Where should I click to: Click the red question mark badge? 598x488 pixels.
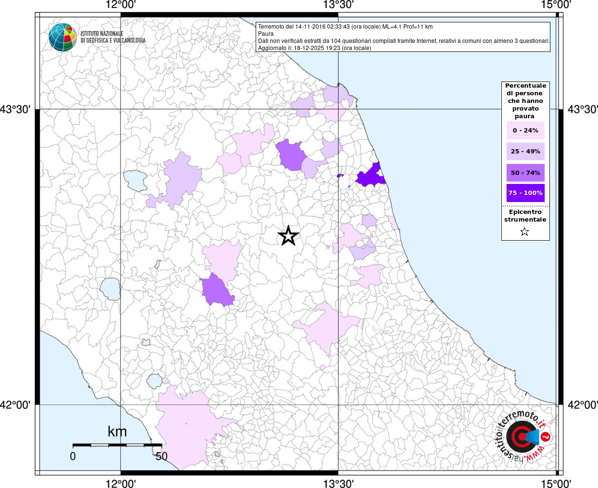click(546, 437)
